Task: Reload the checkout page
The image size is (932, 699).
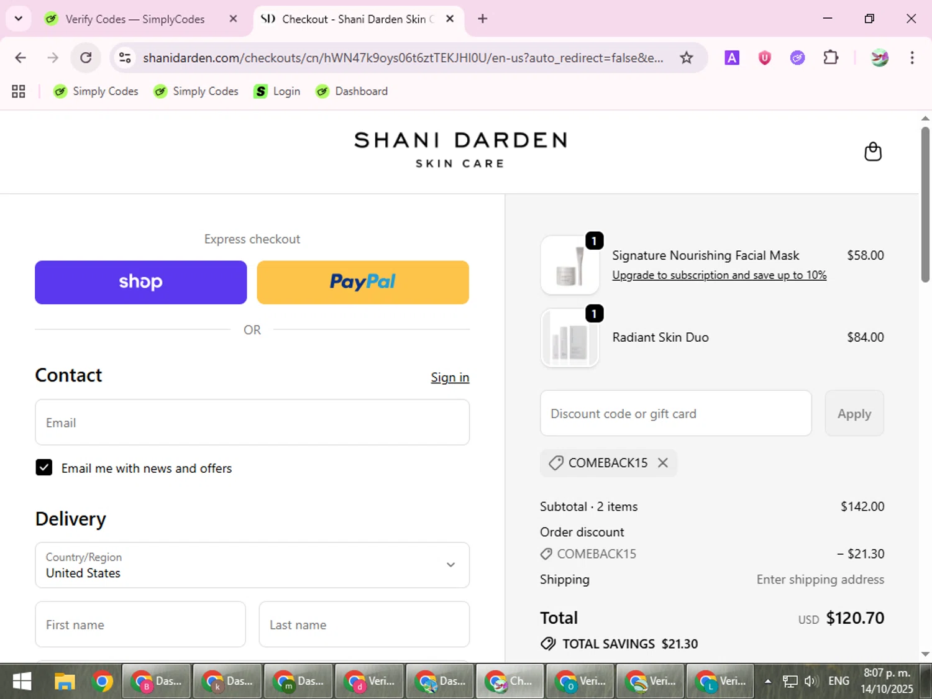Action: click(x=86, y=58)
